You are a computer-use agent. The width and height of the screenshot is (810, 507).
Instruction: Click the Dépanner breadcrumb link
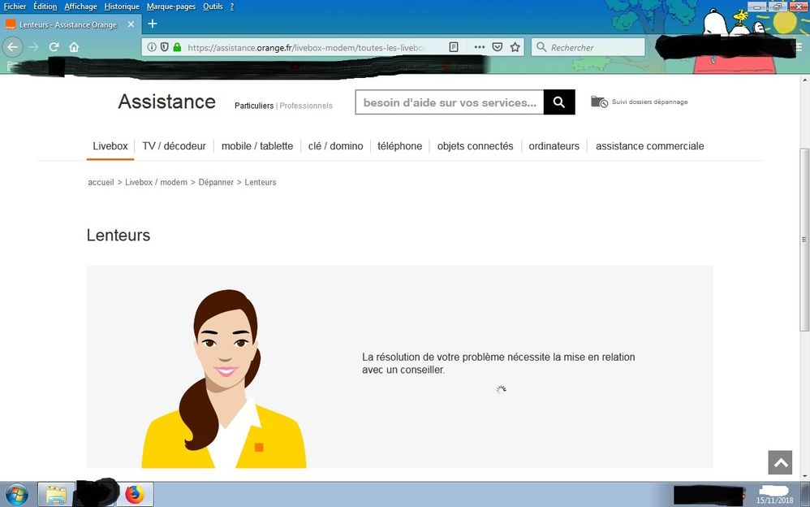216,183
